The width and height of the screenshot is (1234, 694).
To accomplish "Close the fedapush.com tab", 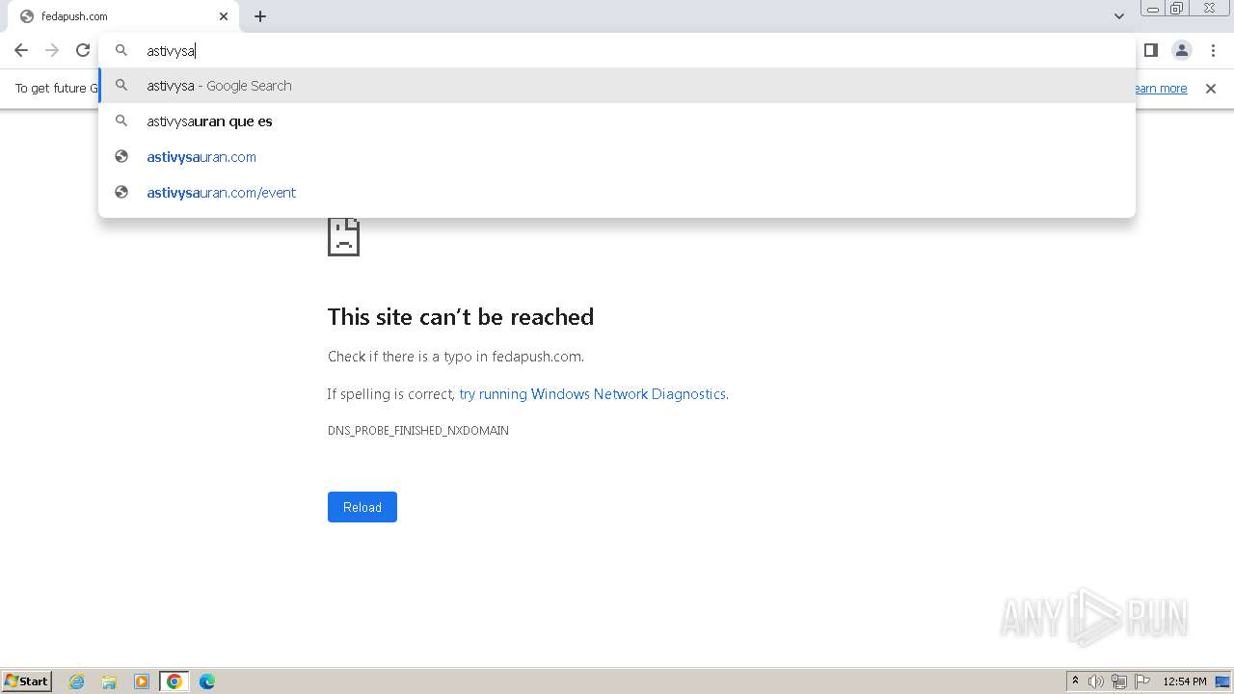I will click(224, 16).
